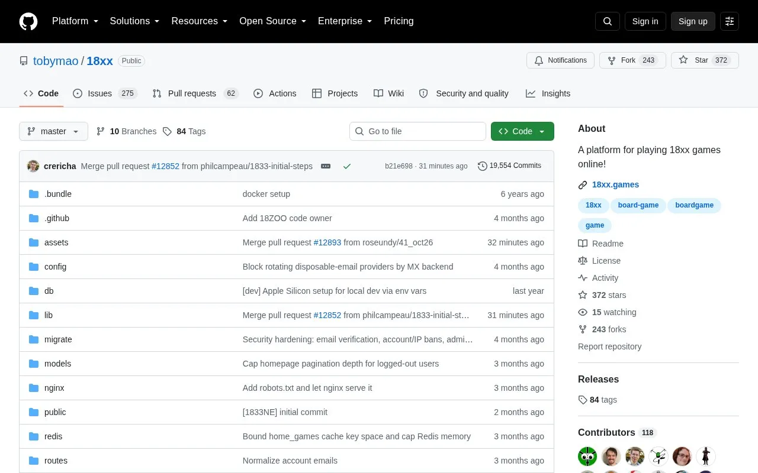Open the Wiki tab

389,93
